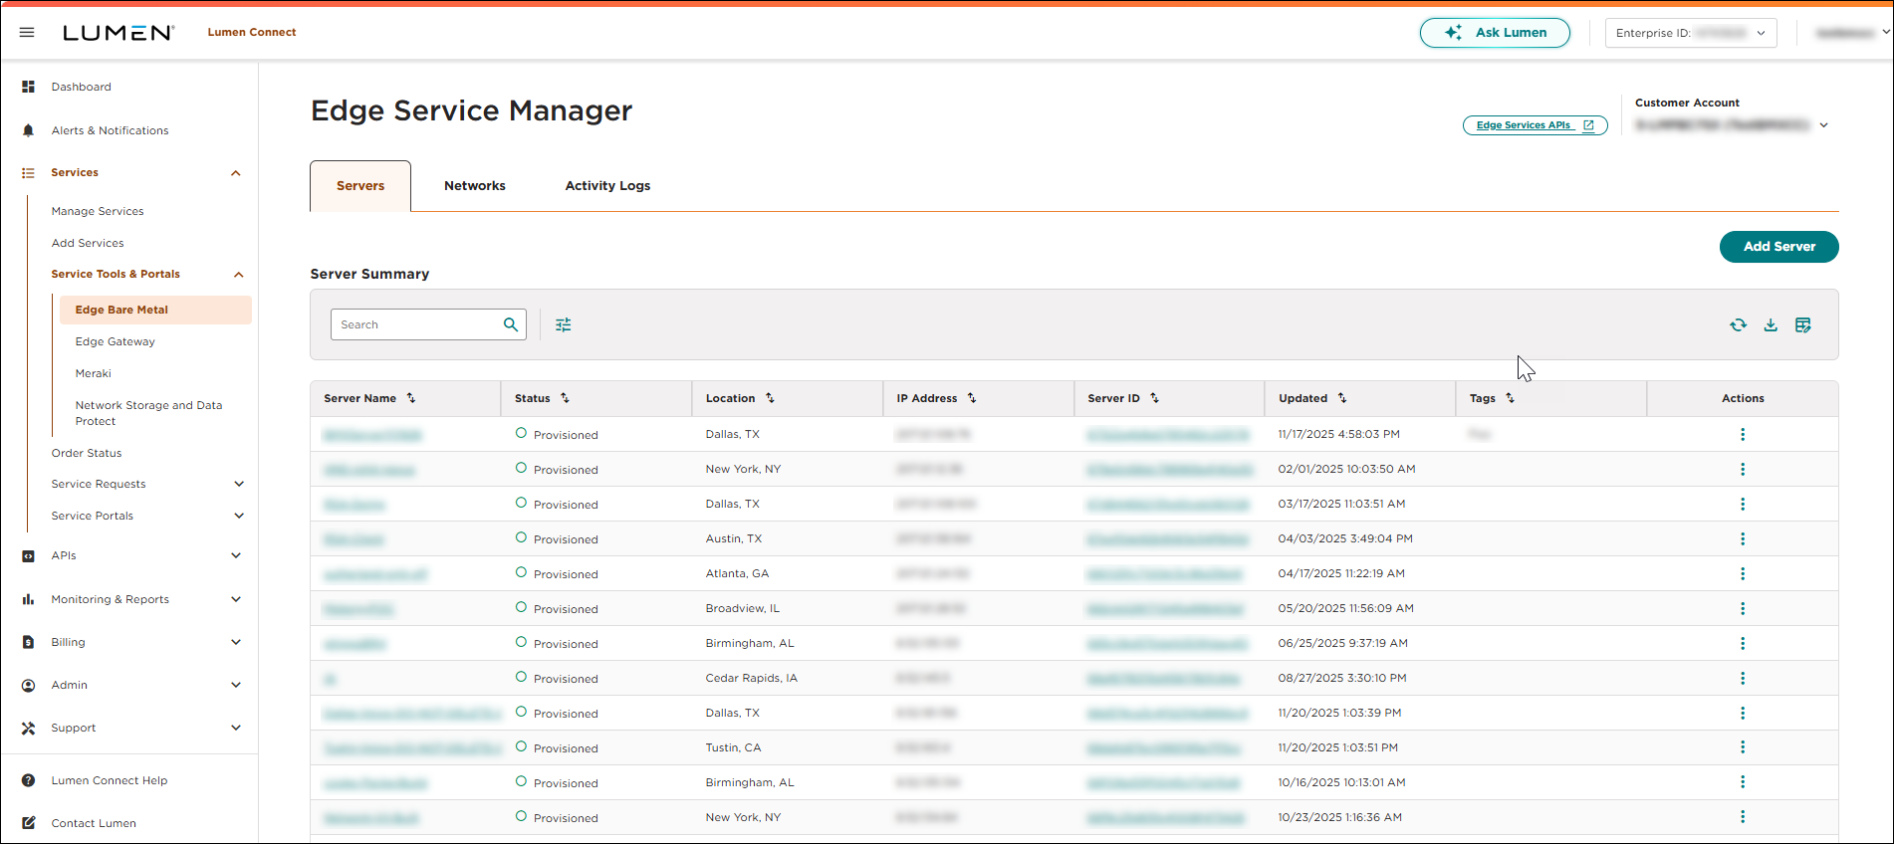1894x844 pixels.
Task: Collapse the Services section
Action: click(x=236, y=173)
